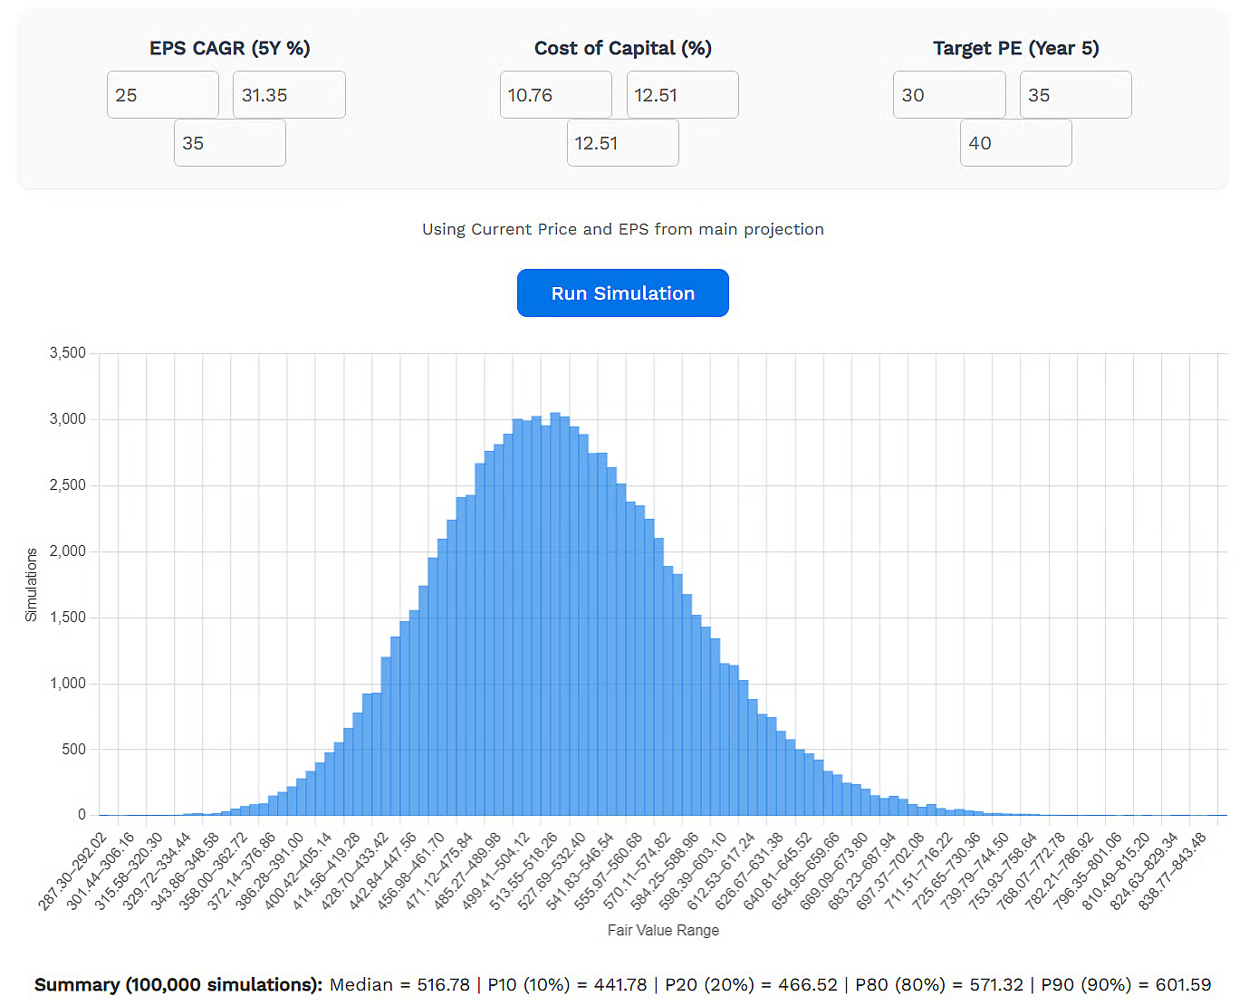Click the Target PE field showing 30
This screenshot has width=1239, height=1006.
point(948,95)
